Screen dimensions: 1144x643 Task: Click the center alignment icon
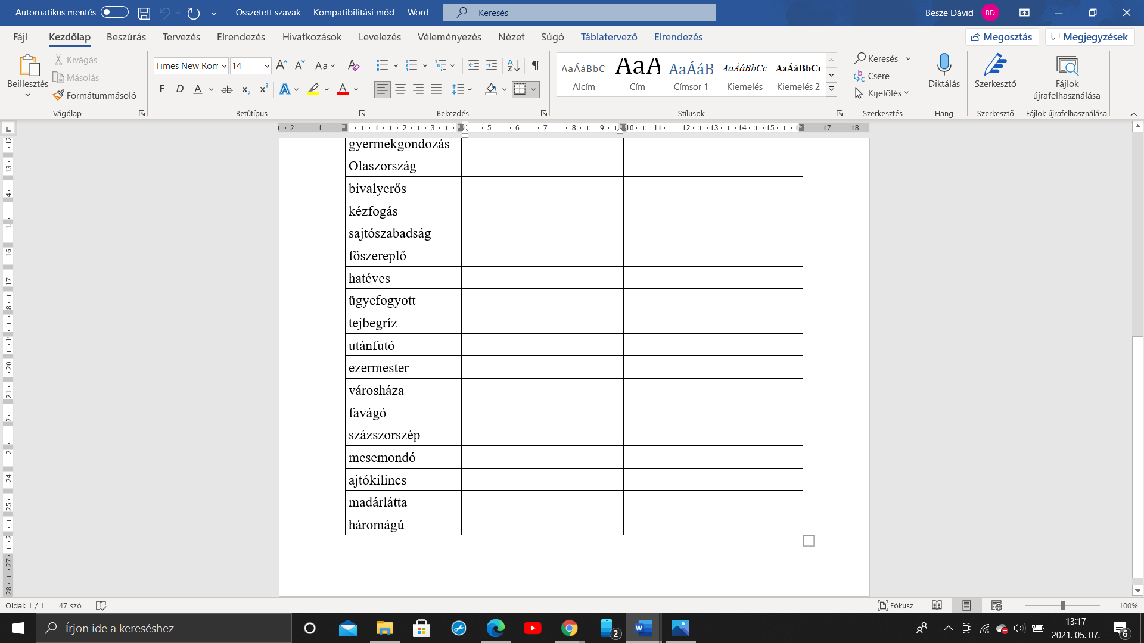coord(400,89)
